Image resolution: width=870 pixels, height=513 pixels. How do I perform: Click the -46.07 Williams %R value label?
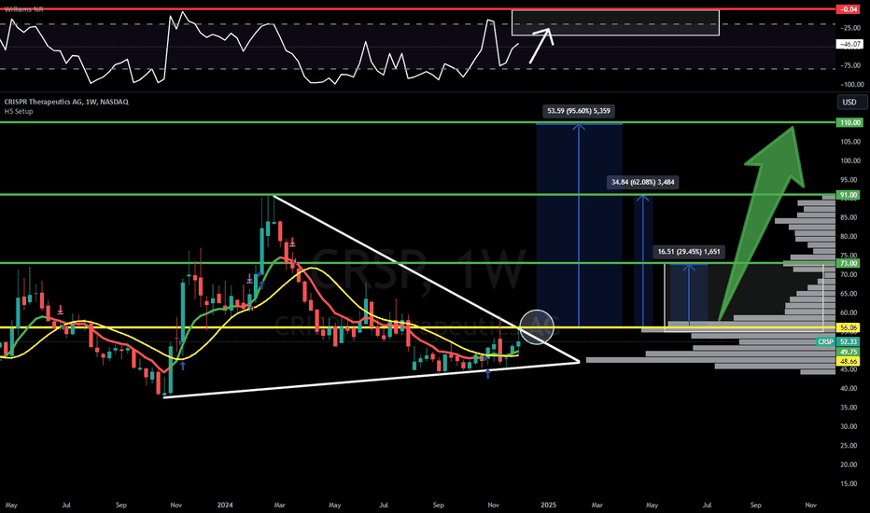pyautogui.click(x=849, y=45)
